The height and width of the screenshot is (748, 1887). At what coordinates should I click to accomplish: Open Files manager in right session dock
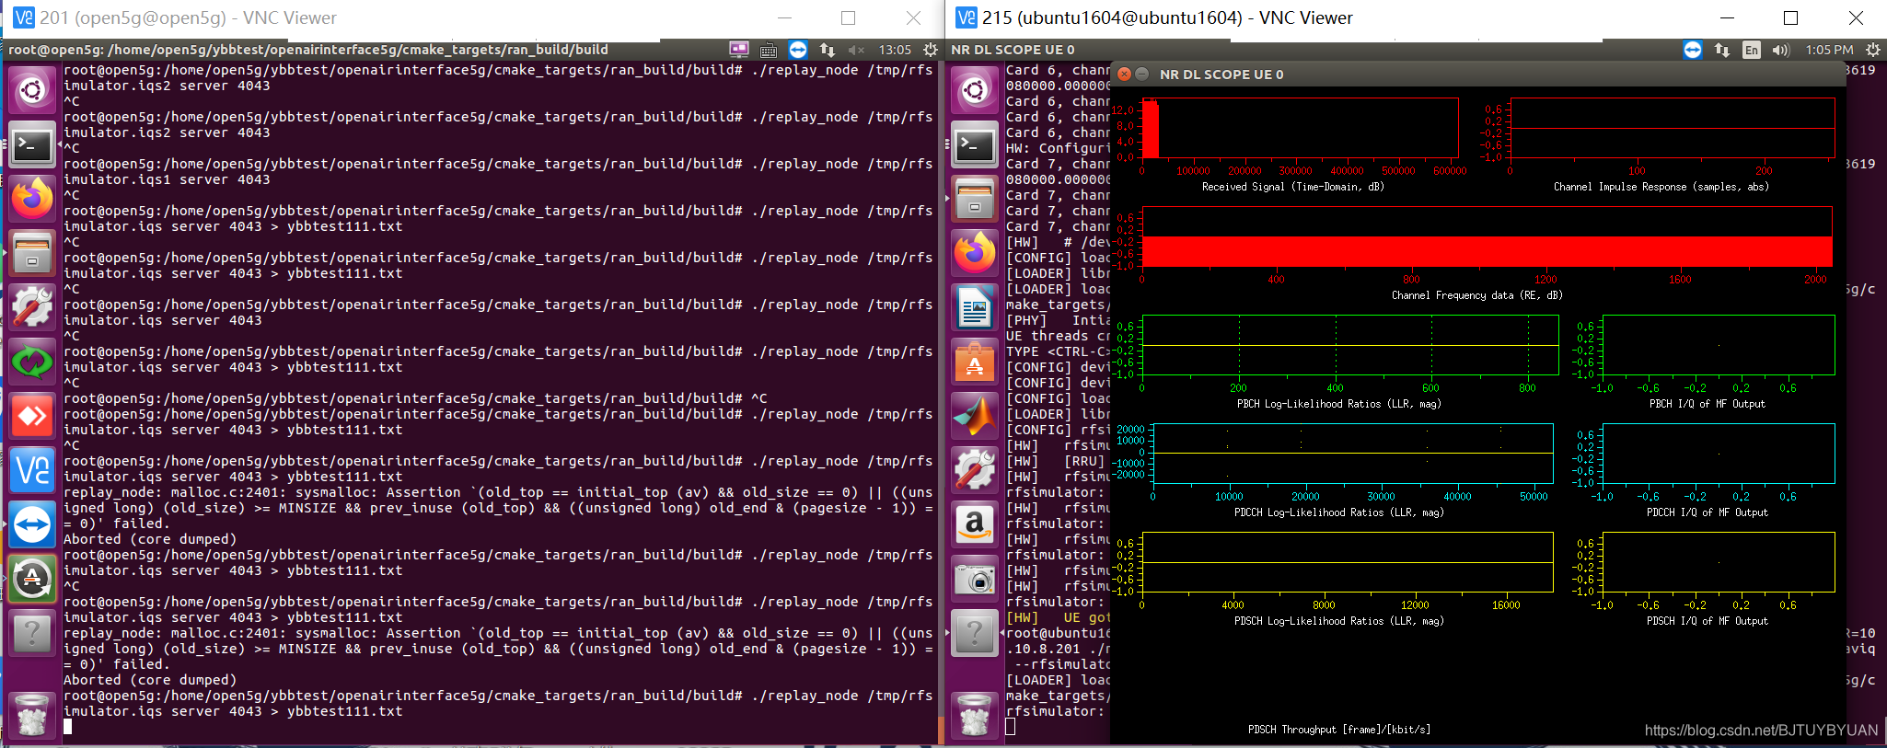975,199
